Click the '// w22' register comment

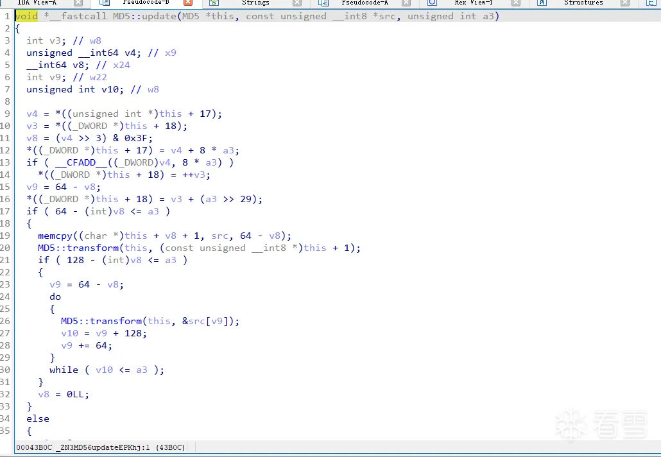(x=90, y=77)
